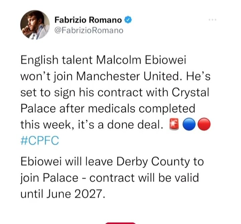Screen dimensions: 241x224
Task: Click the blue verified badge
Action: coord(128,20)
